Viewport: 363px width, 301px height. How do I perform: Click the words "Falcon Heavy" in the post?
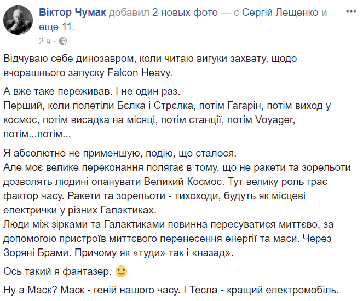point(149,71)
